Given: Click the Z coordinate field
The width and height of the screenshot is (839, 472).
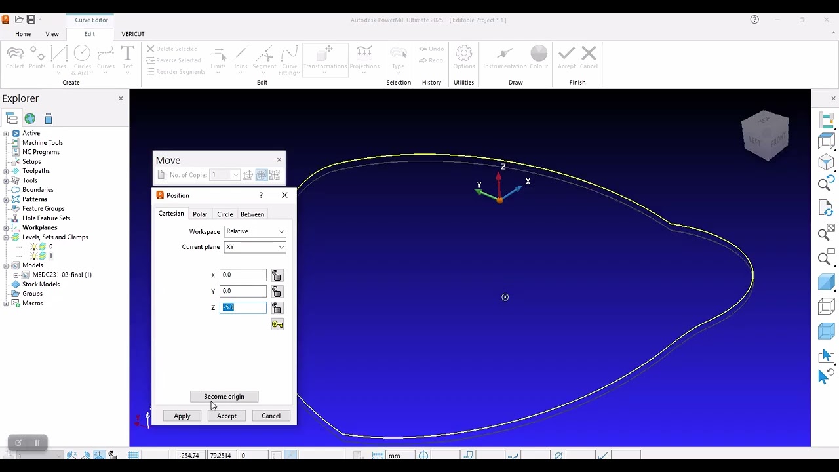Looking at the screenshot, I should coord(243,307).
